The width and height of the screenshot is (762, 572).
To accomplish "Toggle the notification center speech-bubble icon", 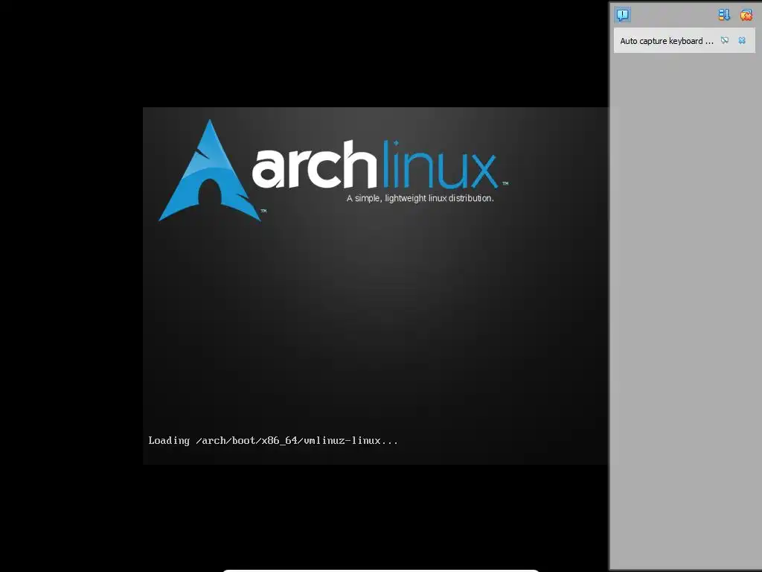I will pyautogui.click(x=623, y=15).
